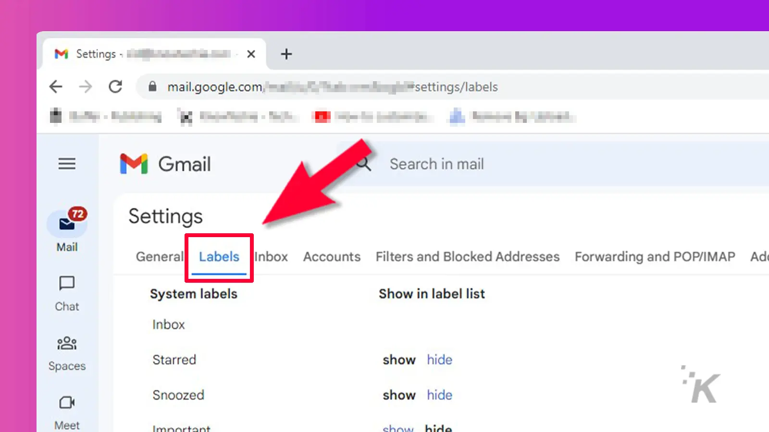Open the Accounts settings tab

pos(332,257)
